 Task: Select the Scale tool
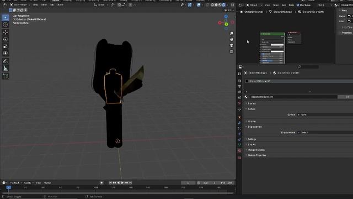point(6,46)
